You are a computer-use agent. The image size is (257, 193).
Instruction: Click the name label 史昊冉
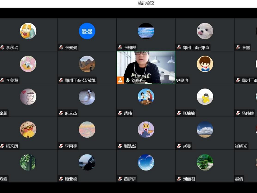click(182, 80)
